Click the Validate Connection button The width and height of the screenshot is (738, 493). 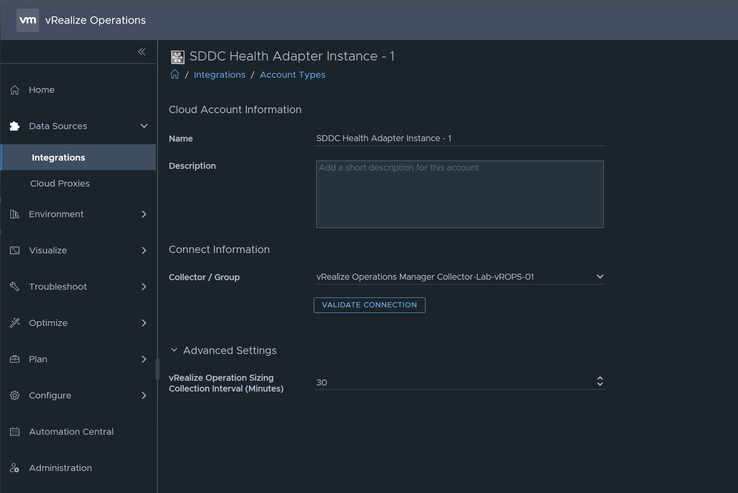tap(369, 305)
